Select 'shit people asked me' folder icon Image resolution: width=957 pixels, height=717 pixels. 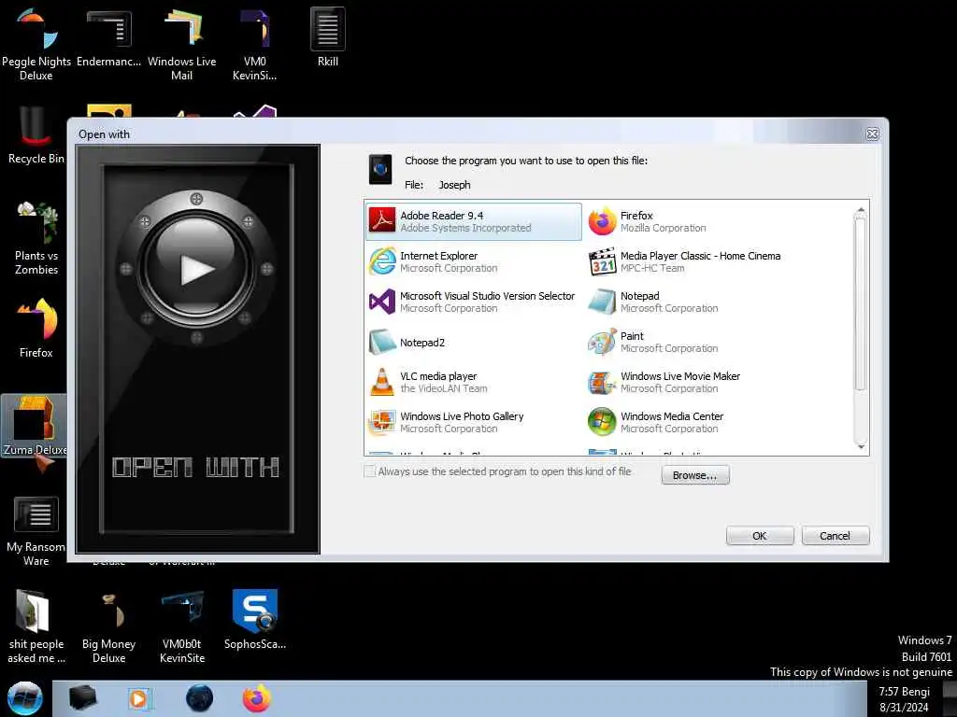(36, 626)
